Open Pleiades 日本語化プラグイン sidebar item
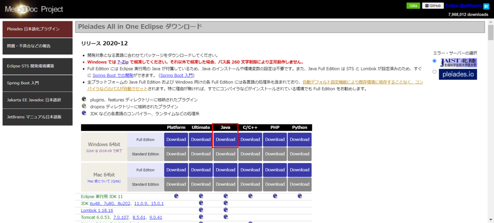 (x=37, y=29)
